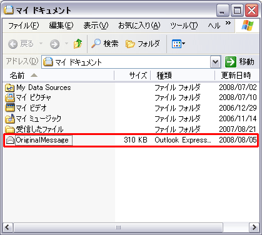Open the 編集(E) menu
The image size is (262, 235).
pos(61,26)
